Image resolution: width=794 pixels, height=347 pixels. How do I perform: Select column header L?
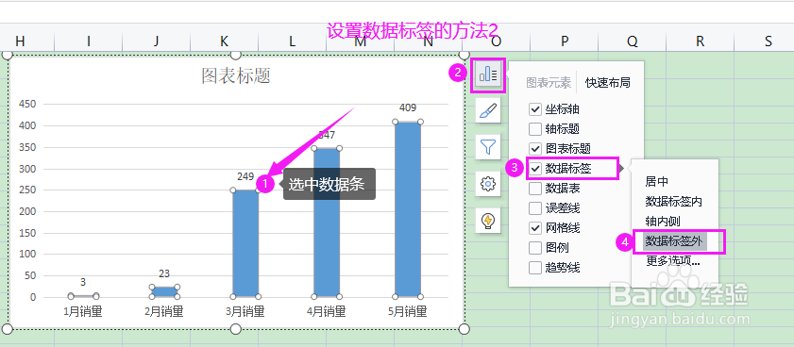click(x=292, y=41)
